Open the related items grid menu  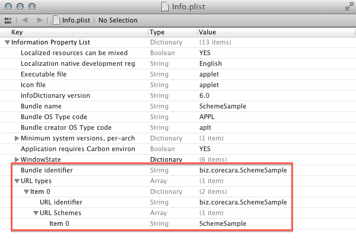click(8, 20)
